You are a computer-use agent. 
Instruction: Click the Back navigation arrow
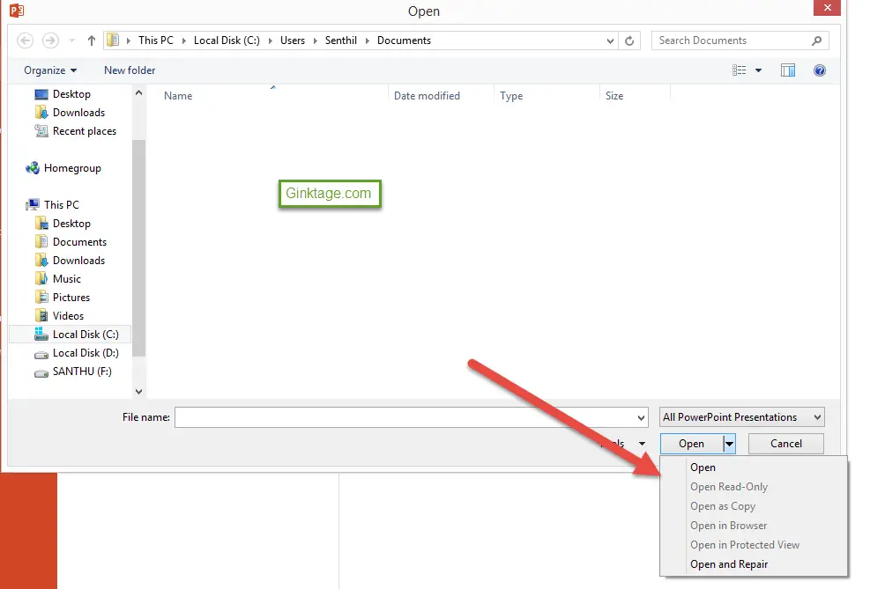point(25,40)
